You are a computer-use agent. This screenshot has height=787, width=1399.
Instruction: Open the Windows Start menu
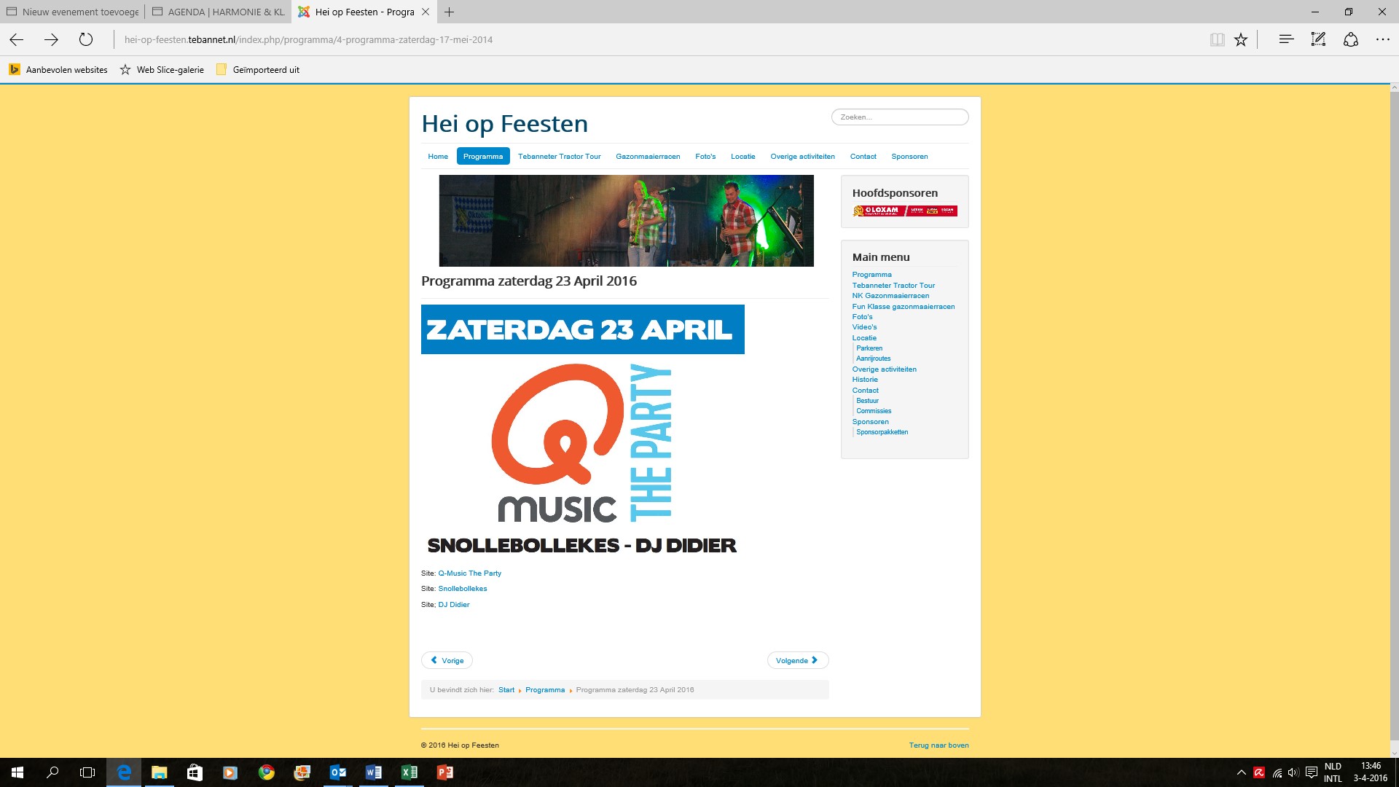17,772
